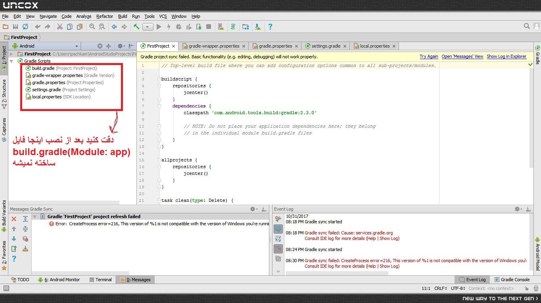This screenshot has width=541, height=303.
Task: Click the Cut scissors icon
Action: coord(60,27)
